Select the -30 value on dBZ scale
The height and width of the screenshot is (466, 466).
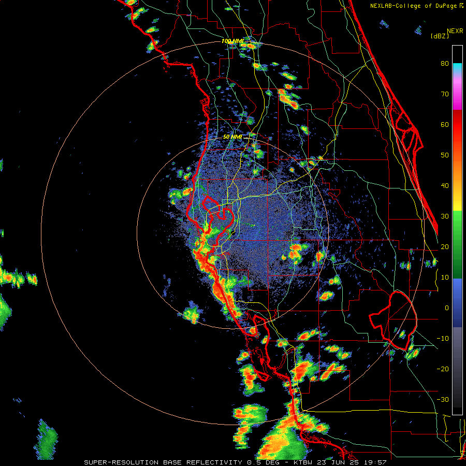click(443, 400)
